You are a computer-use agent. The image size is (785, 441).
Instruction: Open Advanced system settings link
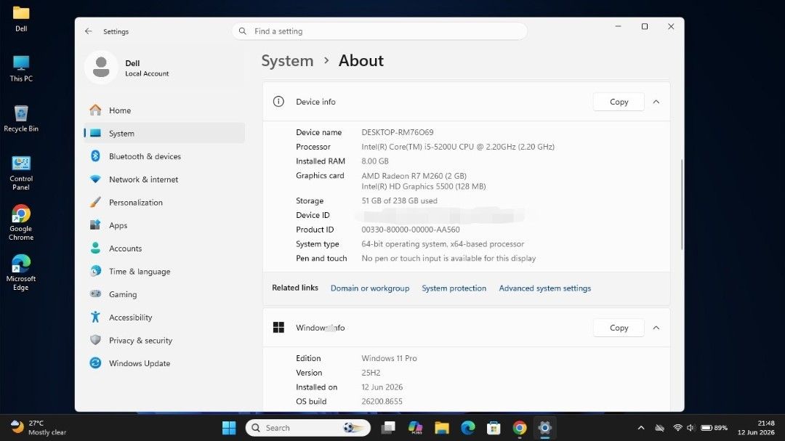click(544, 288)
